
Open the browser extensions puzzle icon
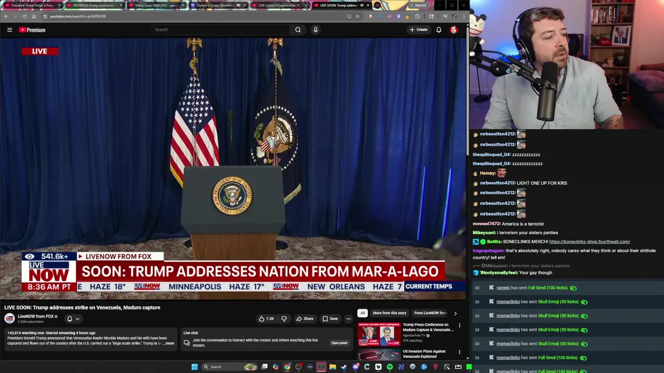click(418, 16)
